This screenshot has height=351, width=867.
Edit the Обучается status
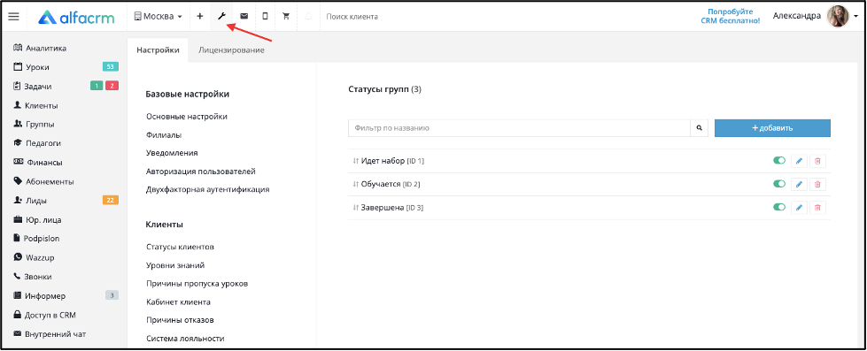coord(799,184)
